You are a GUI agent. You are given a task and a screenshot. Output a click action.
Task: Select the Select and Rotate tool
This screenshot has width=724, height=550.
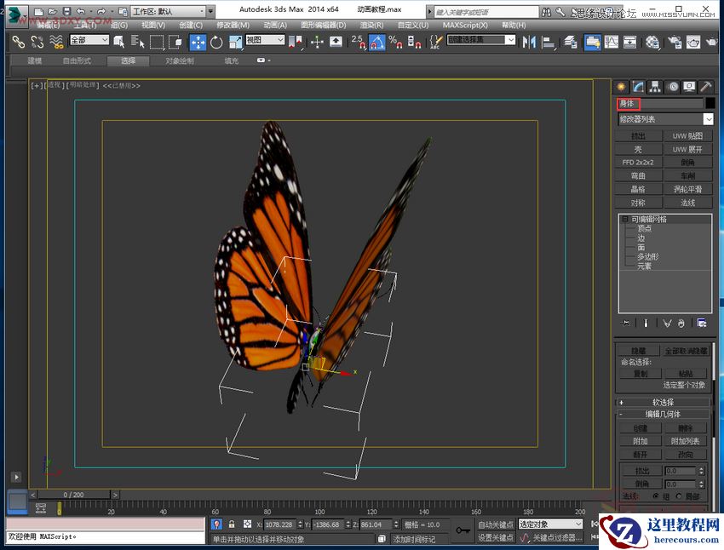click(x=215, y=40)
